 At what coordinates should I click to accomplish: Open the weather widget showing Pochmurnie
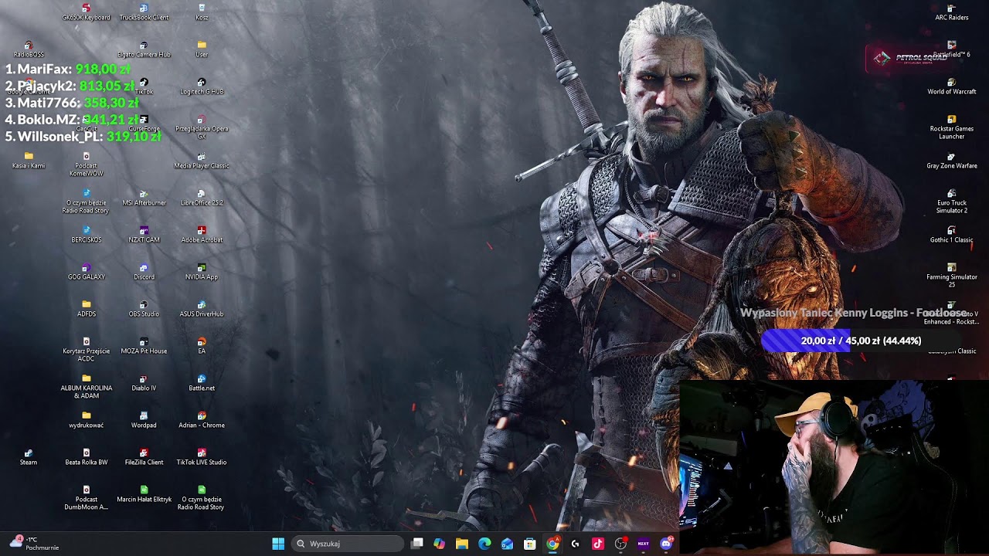(35, 543)
